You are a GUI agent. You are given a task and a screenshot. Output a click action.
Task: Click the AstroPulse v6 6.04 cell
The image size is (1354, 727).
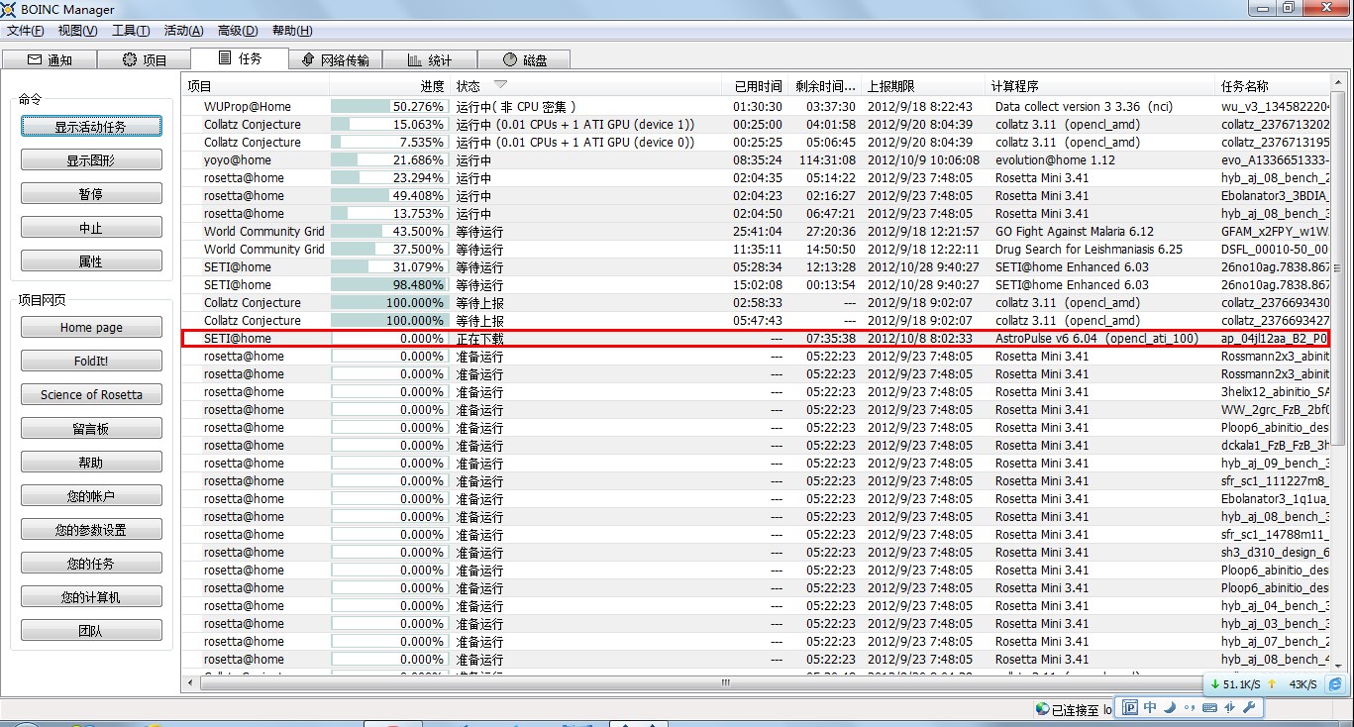[x=1095, y=338]
